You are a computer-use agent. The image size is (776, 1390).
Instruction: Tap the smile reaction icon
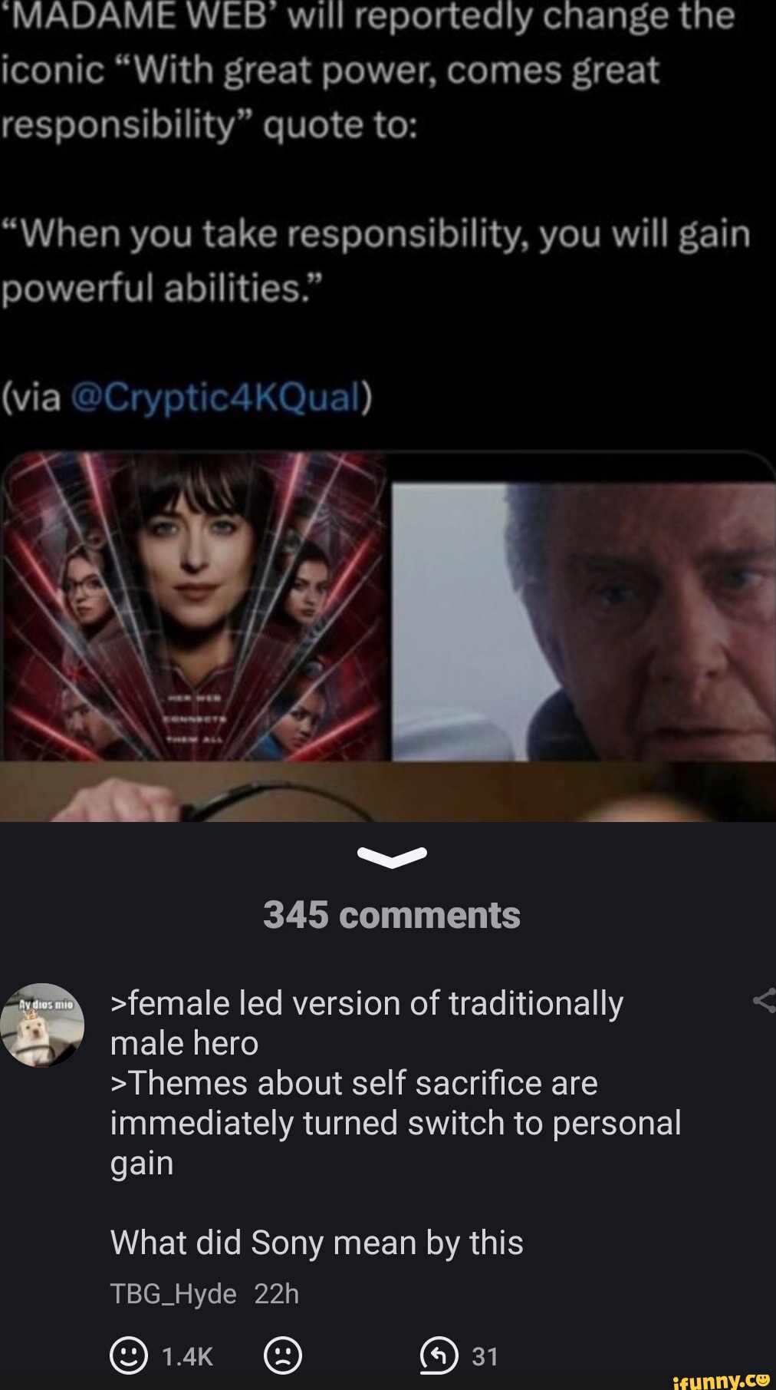tap(129, 1355)
